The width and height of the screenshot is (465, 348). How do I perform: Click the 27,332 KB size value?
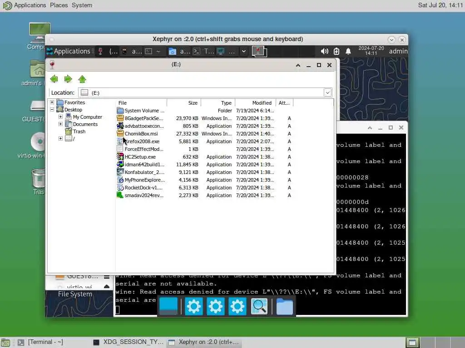[x=187, y=134]
